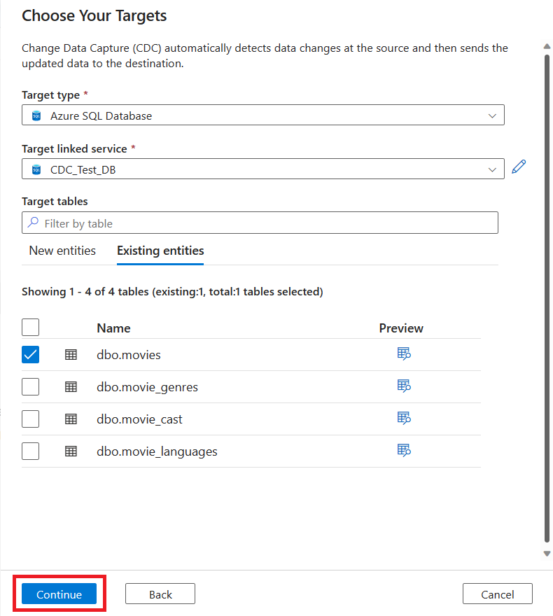Open the preview for dbo.movie_cast
553x616 pixels.
(404, 418)
